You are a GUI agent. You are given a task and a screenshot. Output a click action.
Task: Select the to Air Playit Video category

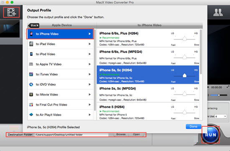tap(60, 115)
